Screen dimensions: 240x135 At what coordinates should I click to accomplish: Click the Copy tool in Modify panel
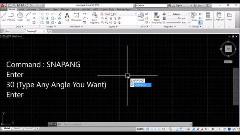click(42, 18)
